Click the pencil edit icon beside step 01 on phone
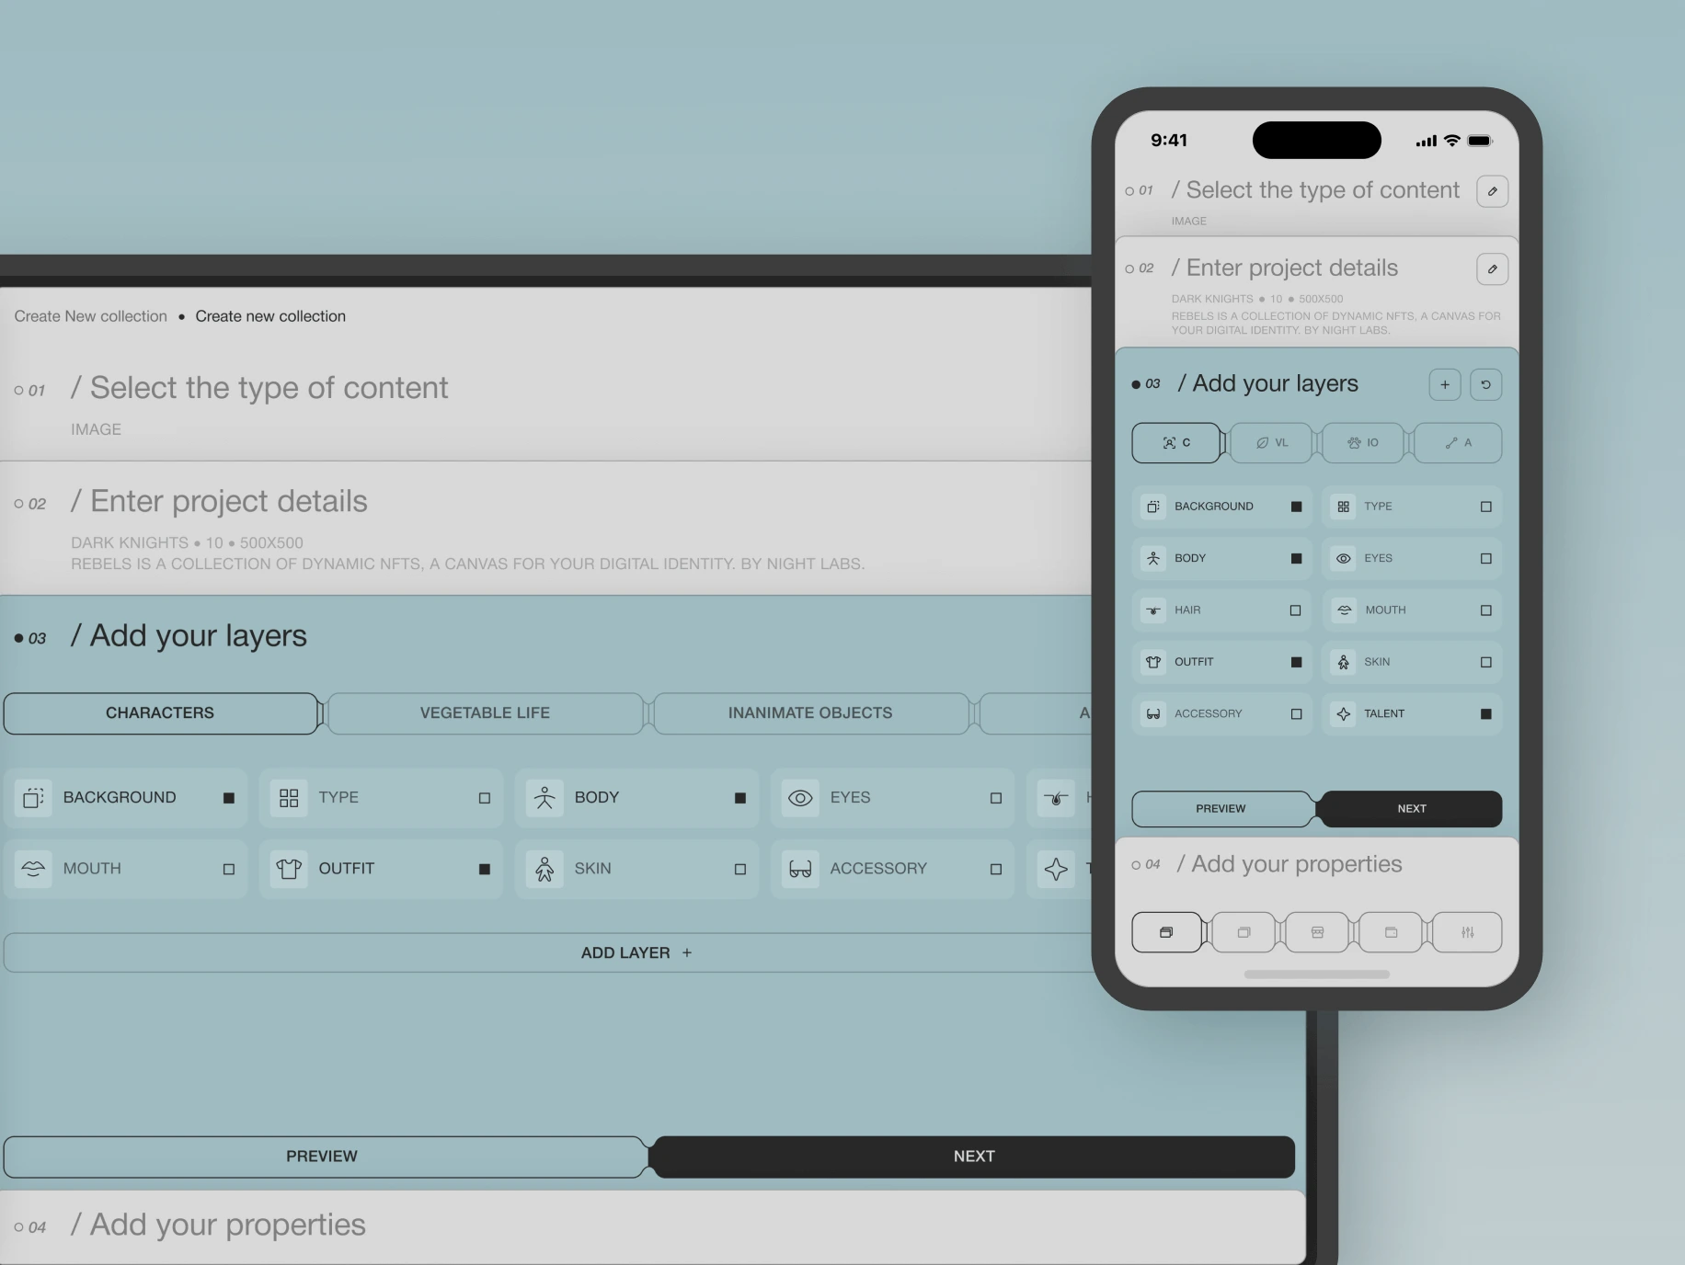 pos(1493,191)
